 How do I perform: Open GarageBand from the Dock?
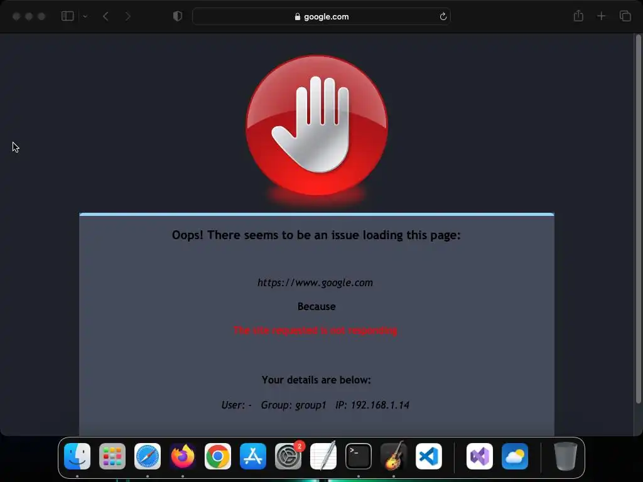pyautogui.click(x=394, y=456)
